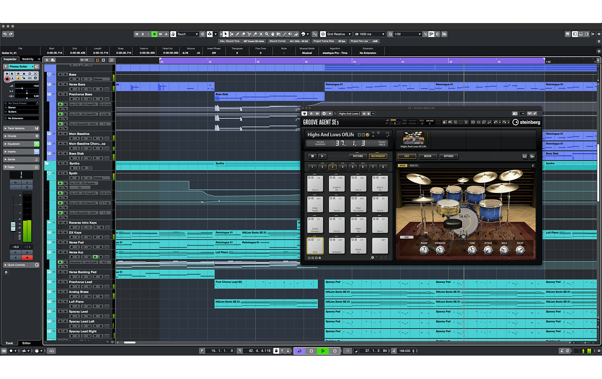
Task: Click the Acoustic Agent SE kit thumbnail
Action: [413, 138]
